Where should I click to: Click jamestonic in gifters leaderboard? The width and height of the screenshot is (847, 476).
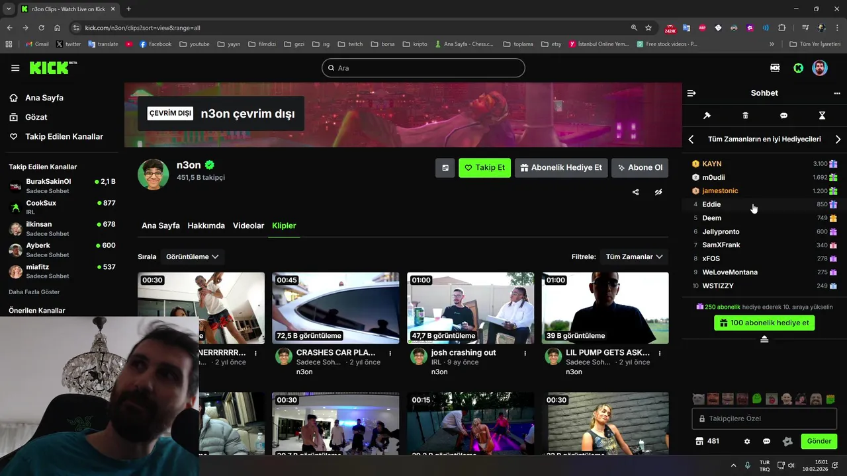(x=720, y=191)
